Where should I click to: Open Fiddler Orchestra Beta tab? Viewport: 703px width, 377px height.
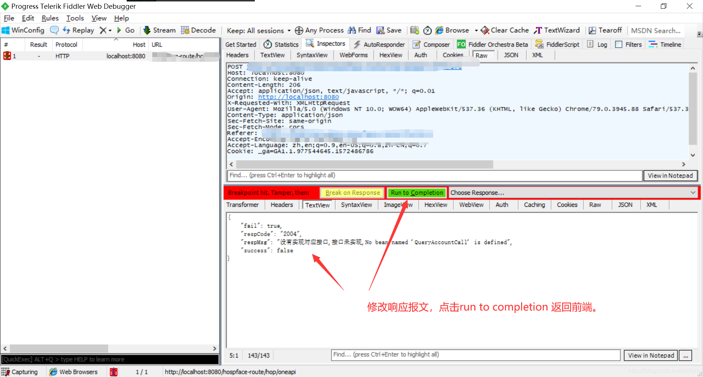coord(492,44)
